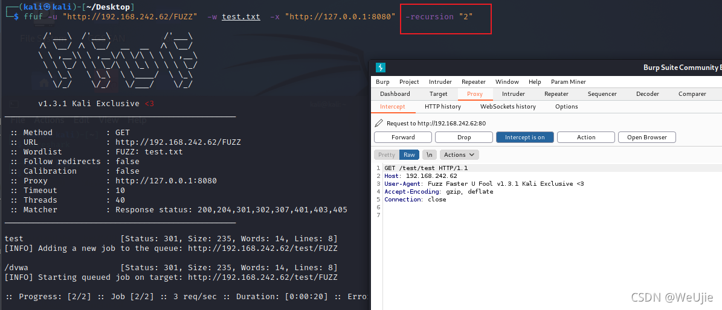Open the Burp menu
This screenshot has height=310, width=722.
(382, 82)
